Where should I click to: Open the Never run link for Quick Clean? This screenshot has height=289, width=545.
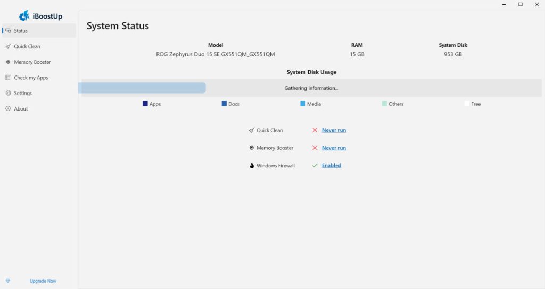tap(334, 130)
